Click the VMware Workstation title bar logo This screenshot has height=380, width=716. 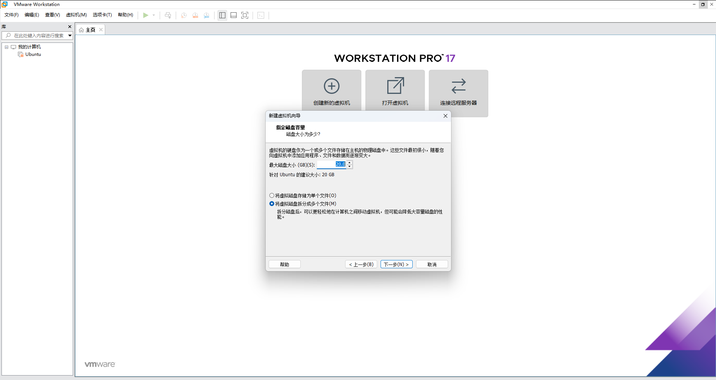click(4, 4)
